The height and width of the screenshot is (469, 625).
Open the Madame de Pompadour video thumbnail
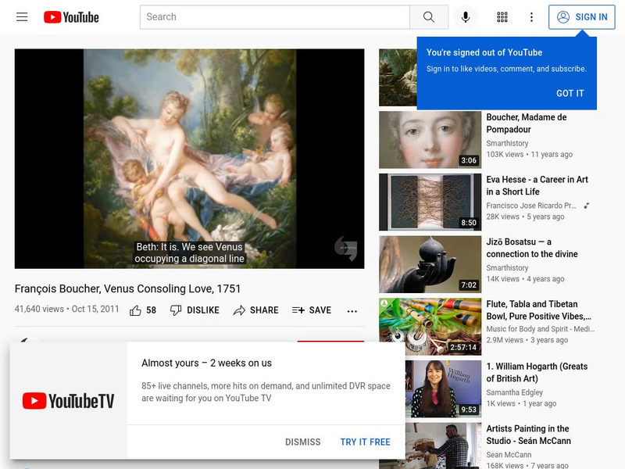click(429, 139)
